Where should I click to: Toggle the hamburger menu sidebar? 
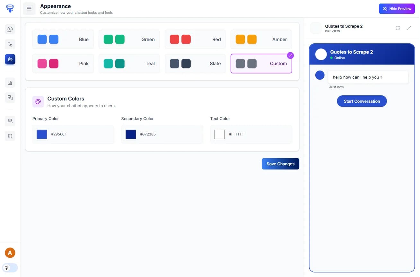(29, 9)
